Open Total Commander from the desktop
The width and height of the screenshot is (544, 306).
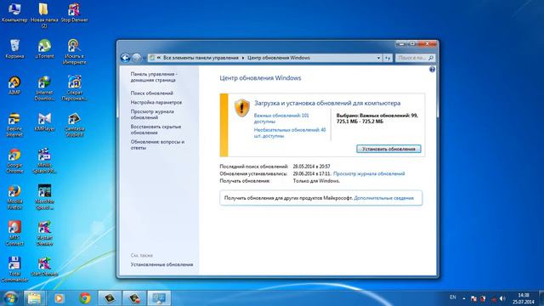pos(14,269)
